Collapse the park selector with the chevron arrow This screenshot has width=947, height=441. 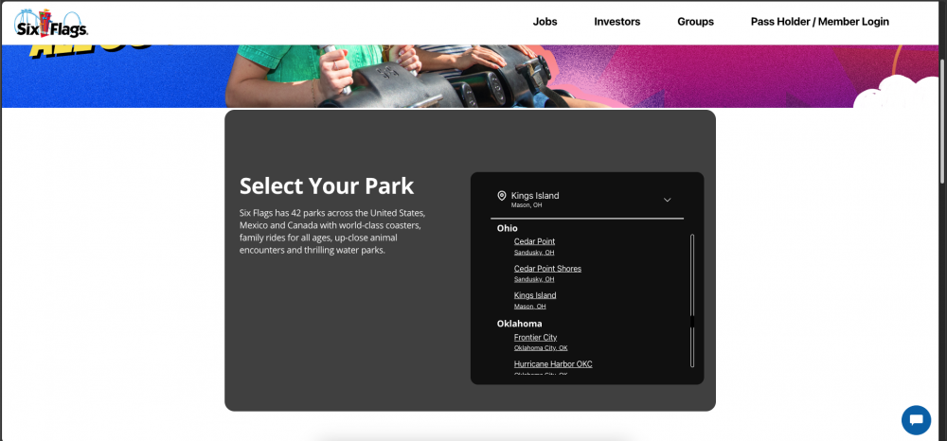click(667, 200)
